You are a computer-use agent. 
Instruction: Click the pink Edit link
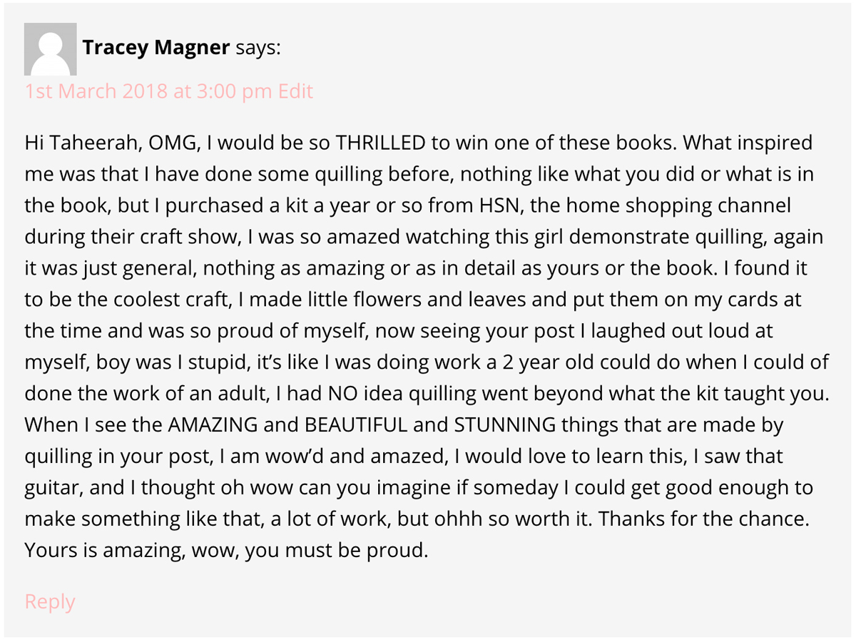295,91
